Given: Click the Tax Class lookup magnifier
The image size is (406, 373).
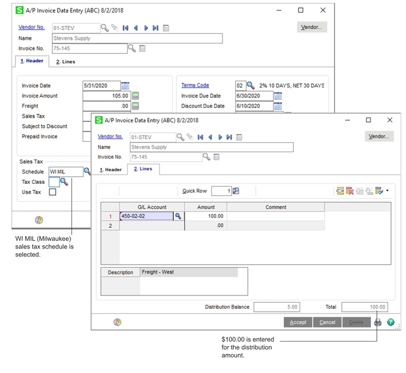Looking at the screenshot, I should click(x=64, y=182).
